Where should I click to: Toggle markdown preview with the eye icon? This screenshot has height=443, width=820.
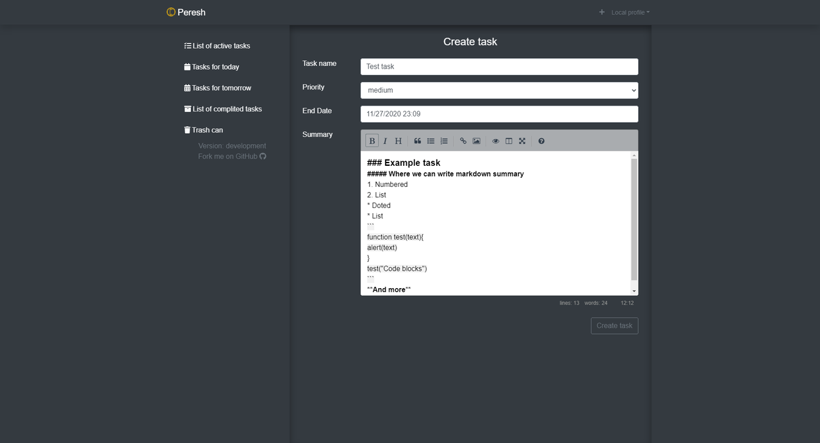(496, 141)
